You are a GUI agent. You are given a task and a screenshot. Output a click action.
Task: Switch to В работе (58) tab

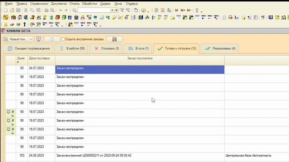tap(71, 49)
